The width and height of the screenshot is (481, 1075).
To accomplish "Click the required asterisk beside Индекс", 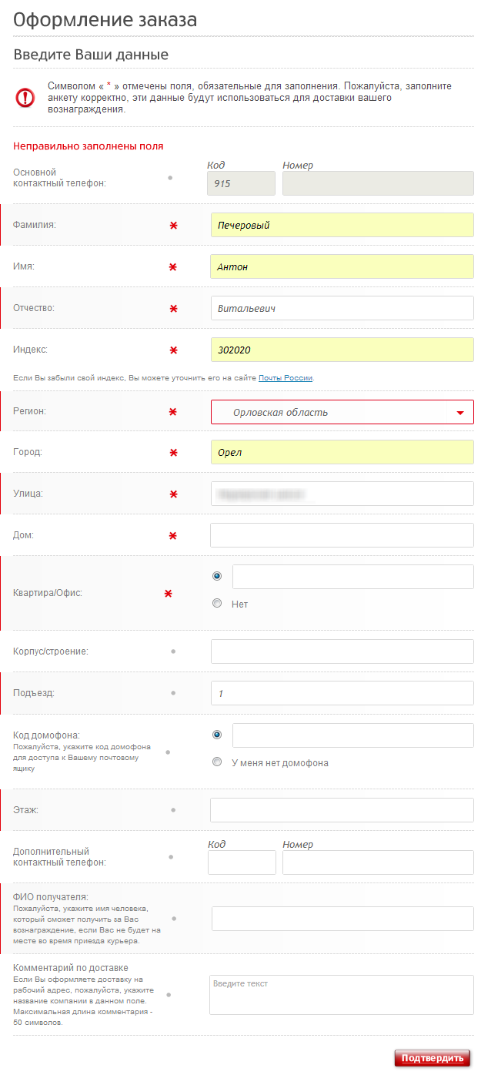I will [x=173, y=350].
